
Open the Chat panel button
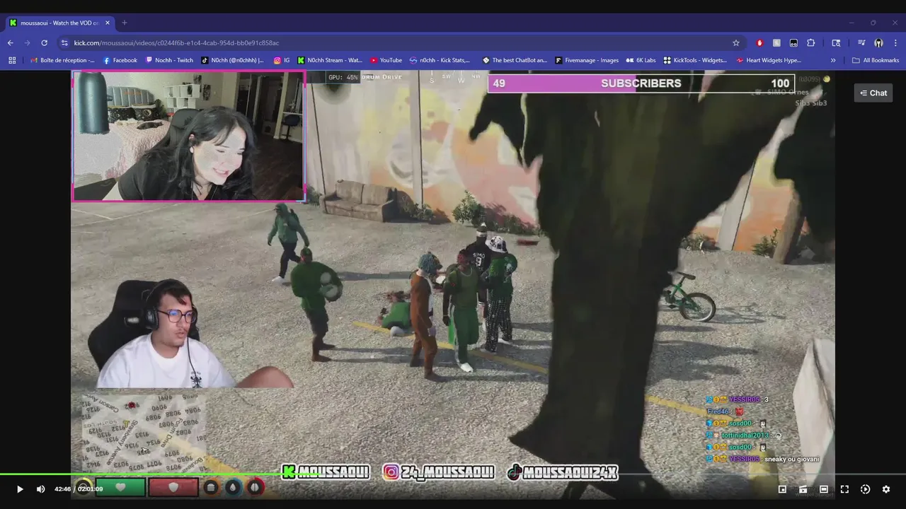click(x=873, y=93)
